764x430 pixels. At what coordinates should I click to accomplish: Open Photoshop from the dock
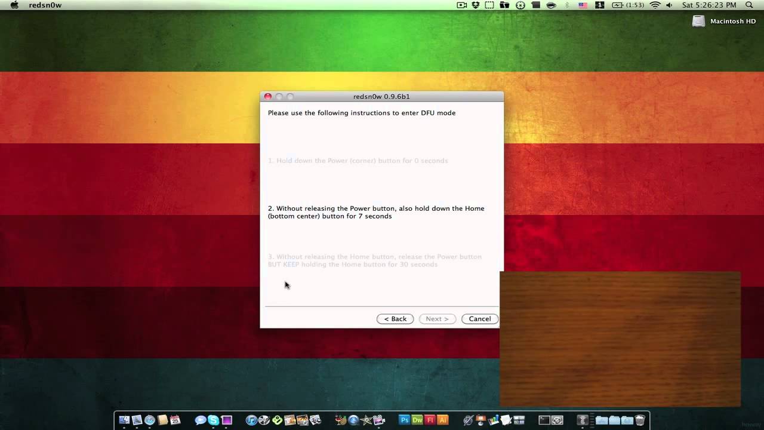pos(404,420)
